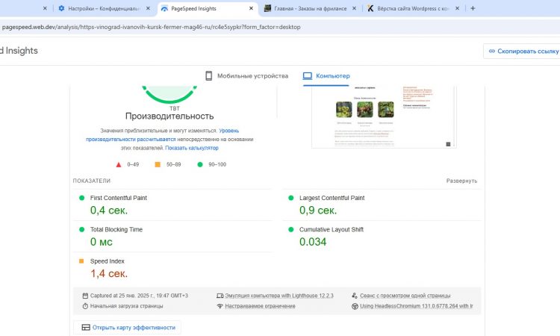This screenshot has width=560, height=336.
Task: Click the PageSpeed favicon on the active tab
Action: point(164,8)
